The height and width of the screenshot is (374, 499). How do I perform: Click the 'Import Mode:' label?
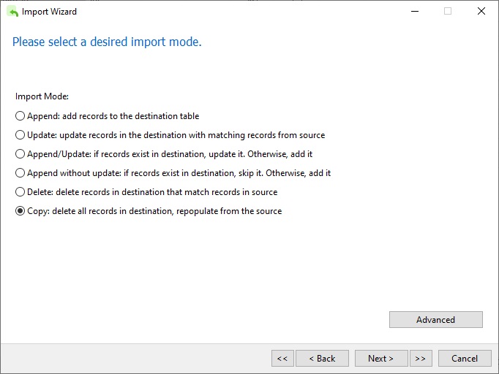pos(42,96)
